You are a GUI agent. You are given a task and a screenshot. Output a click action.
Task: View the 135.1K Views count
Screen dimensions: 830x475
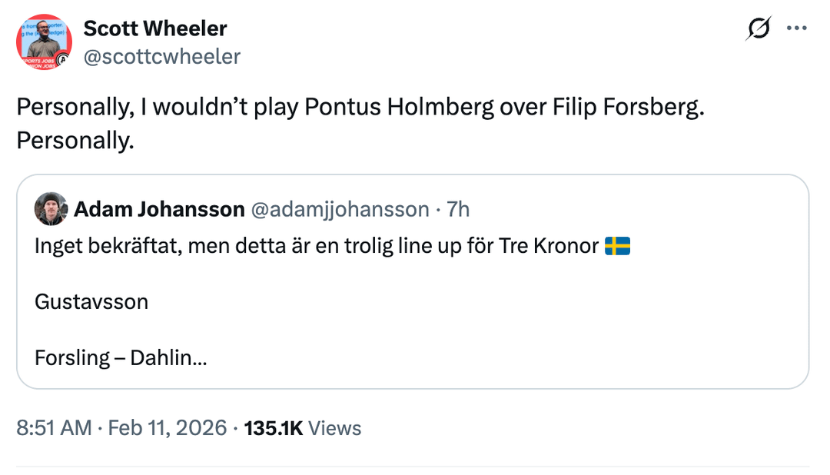click(x=302, y=428)
